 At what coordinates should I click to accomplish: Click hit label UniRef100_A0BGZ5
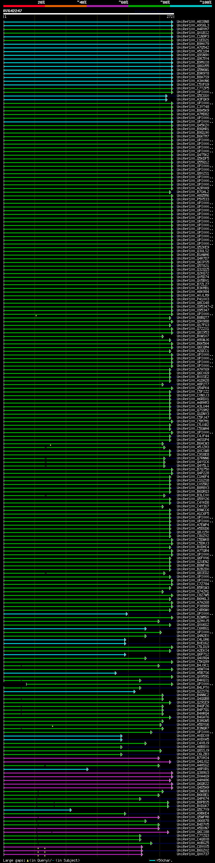coord(193,843)
